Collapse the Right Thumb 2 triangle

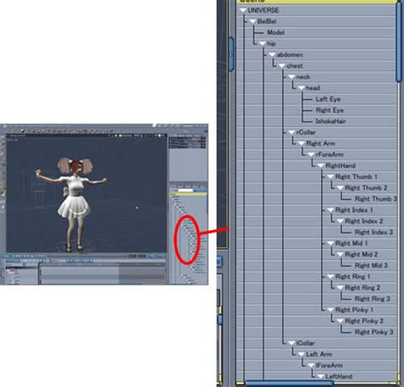[x=340, y=188]
